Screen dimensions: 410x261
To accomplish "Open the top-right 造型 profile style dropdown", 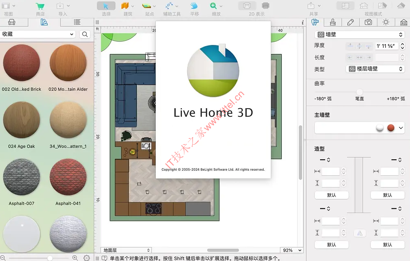I will [397, 160].
